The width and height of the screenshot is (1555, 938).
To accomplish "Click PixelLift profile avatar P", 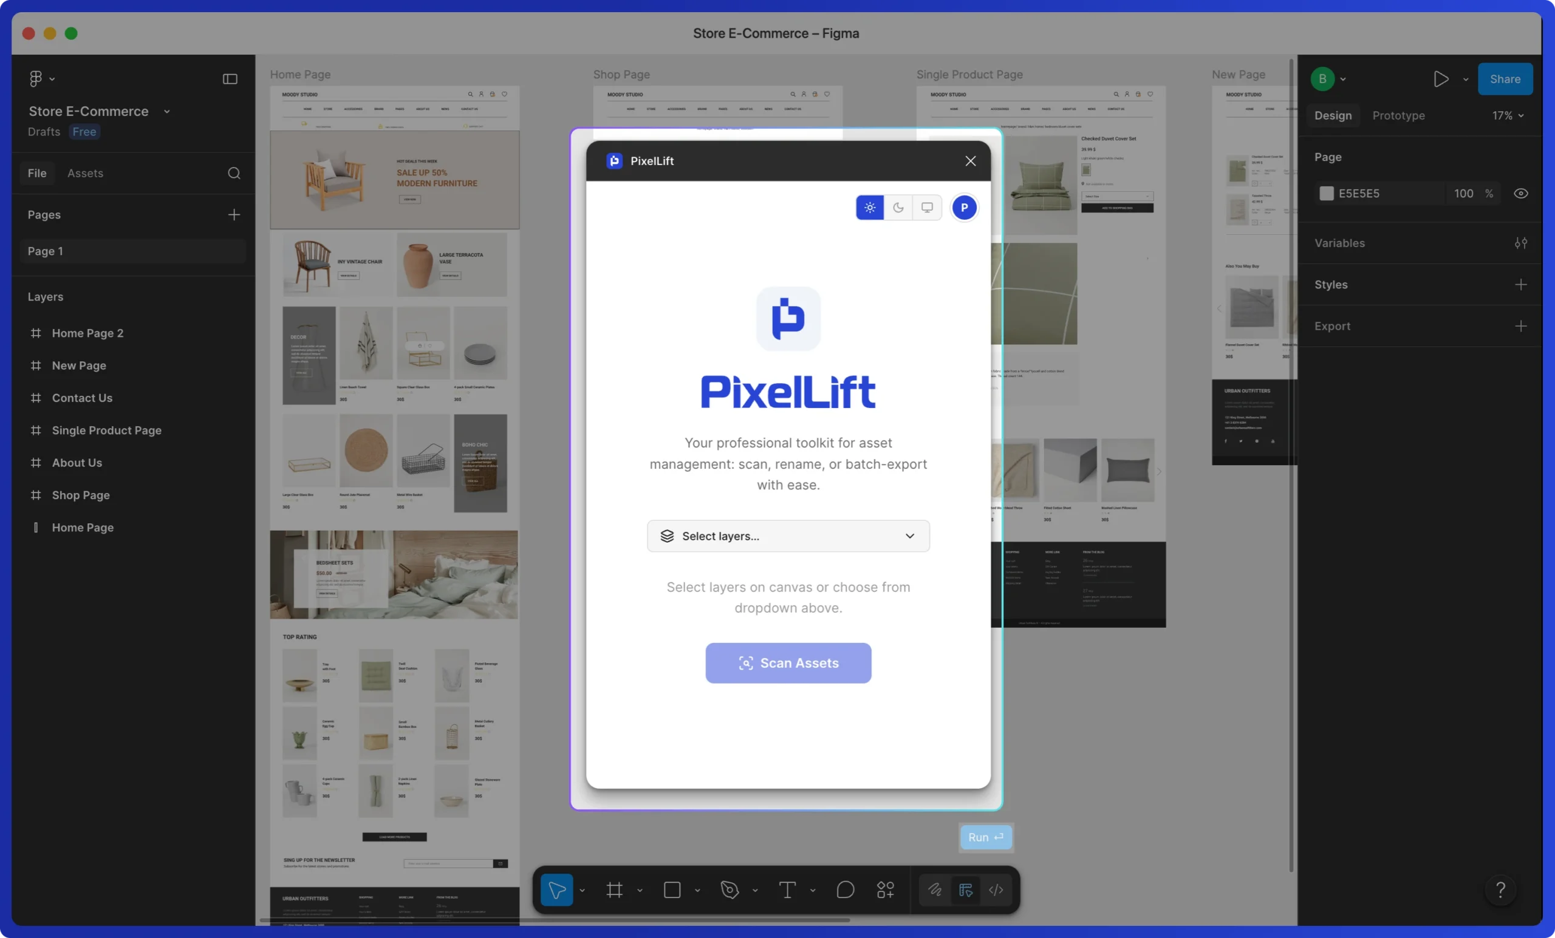I will tap(963, 208).
